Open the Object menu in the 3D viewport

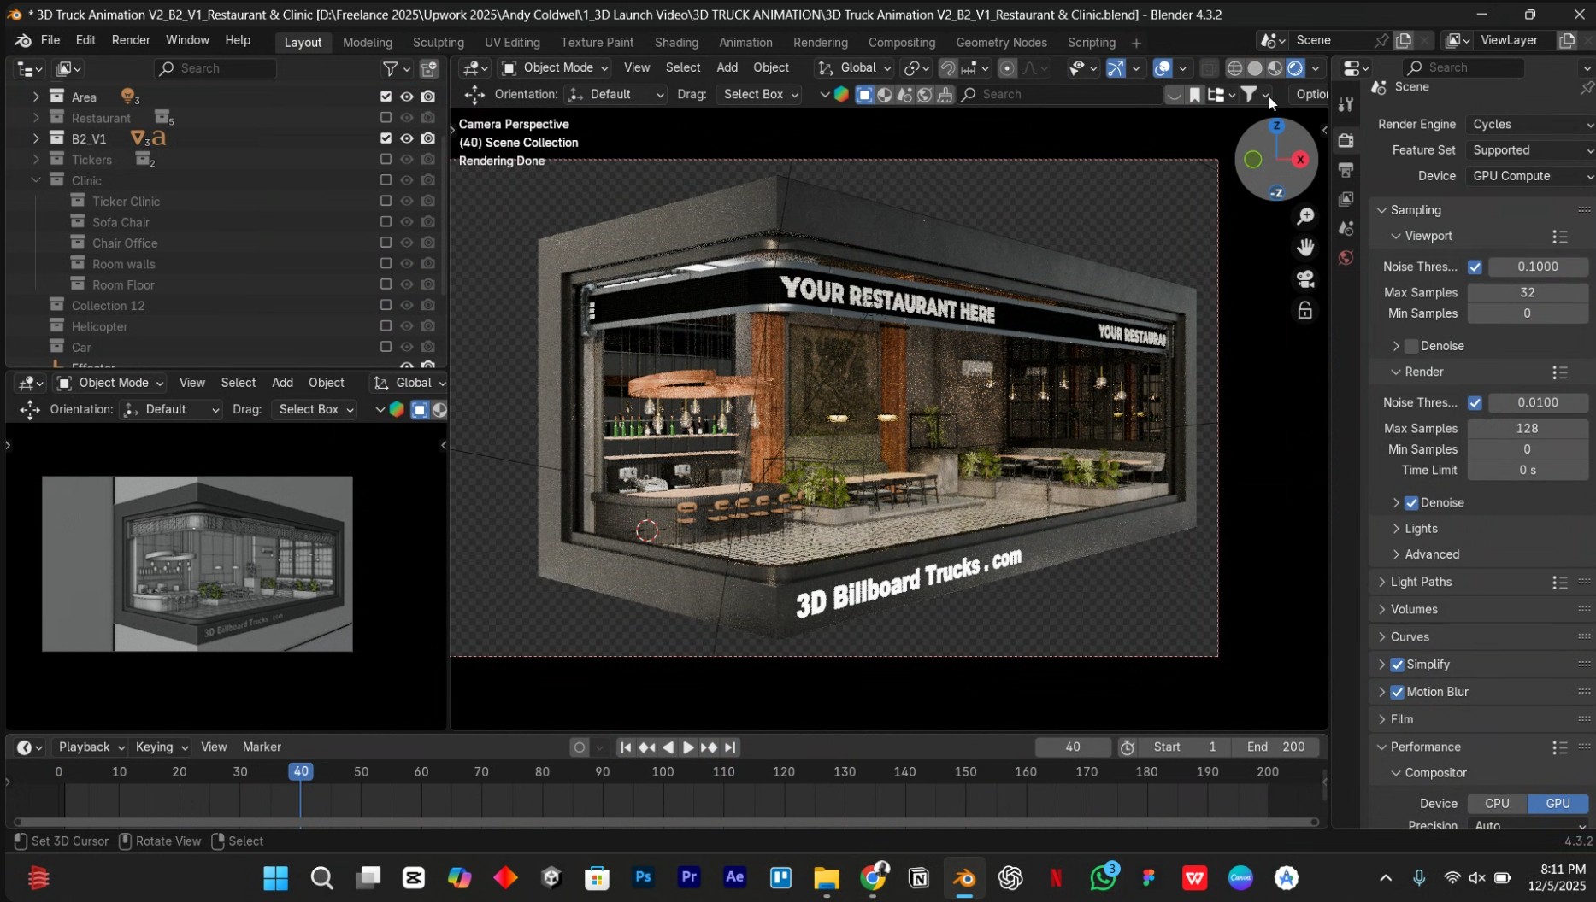(770, 67)
